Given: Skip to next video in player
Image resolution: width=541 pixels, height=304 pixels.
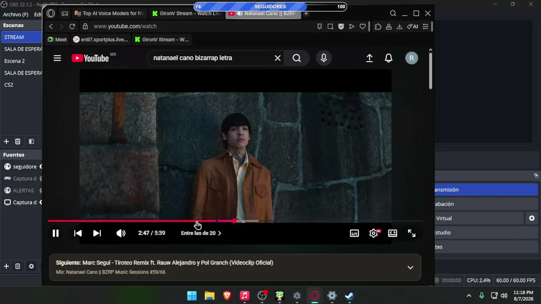Looking at the screenshot, I should pyautogui.click(x=97, y=233).
